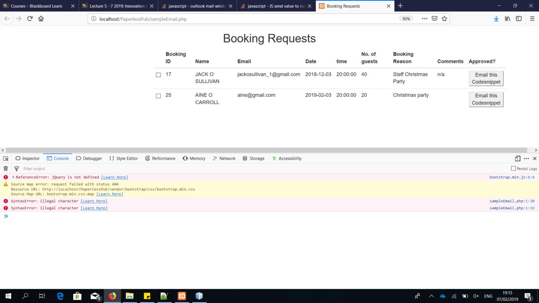This screenshot has height=303, width=539.
Task: Click the filter funnel icon in console
Action: coord(17,169)
